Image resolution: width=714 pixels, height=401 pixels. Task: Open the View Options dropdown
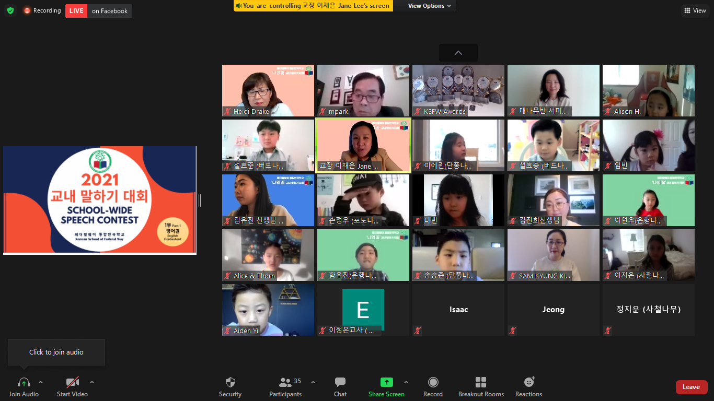426,6
